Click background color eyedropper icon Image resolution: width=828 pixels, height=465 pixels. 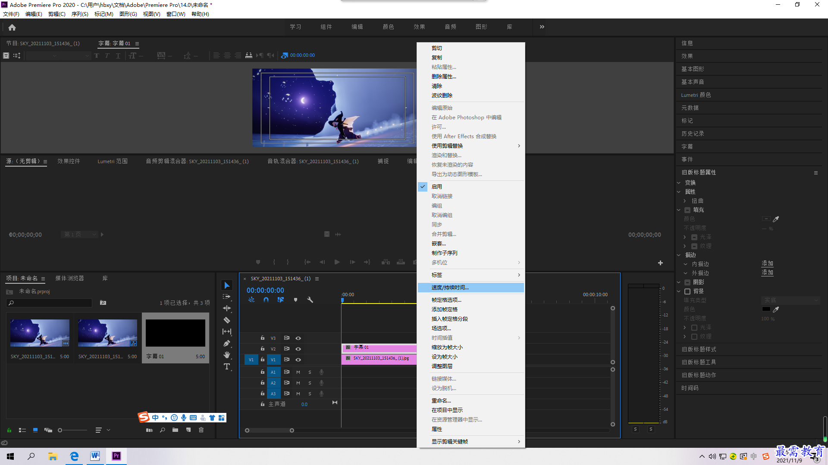[x=776, y=310]
